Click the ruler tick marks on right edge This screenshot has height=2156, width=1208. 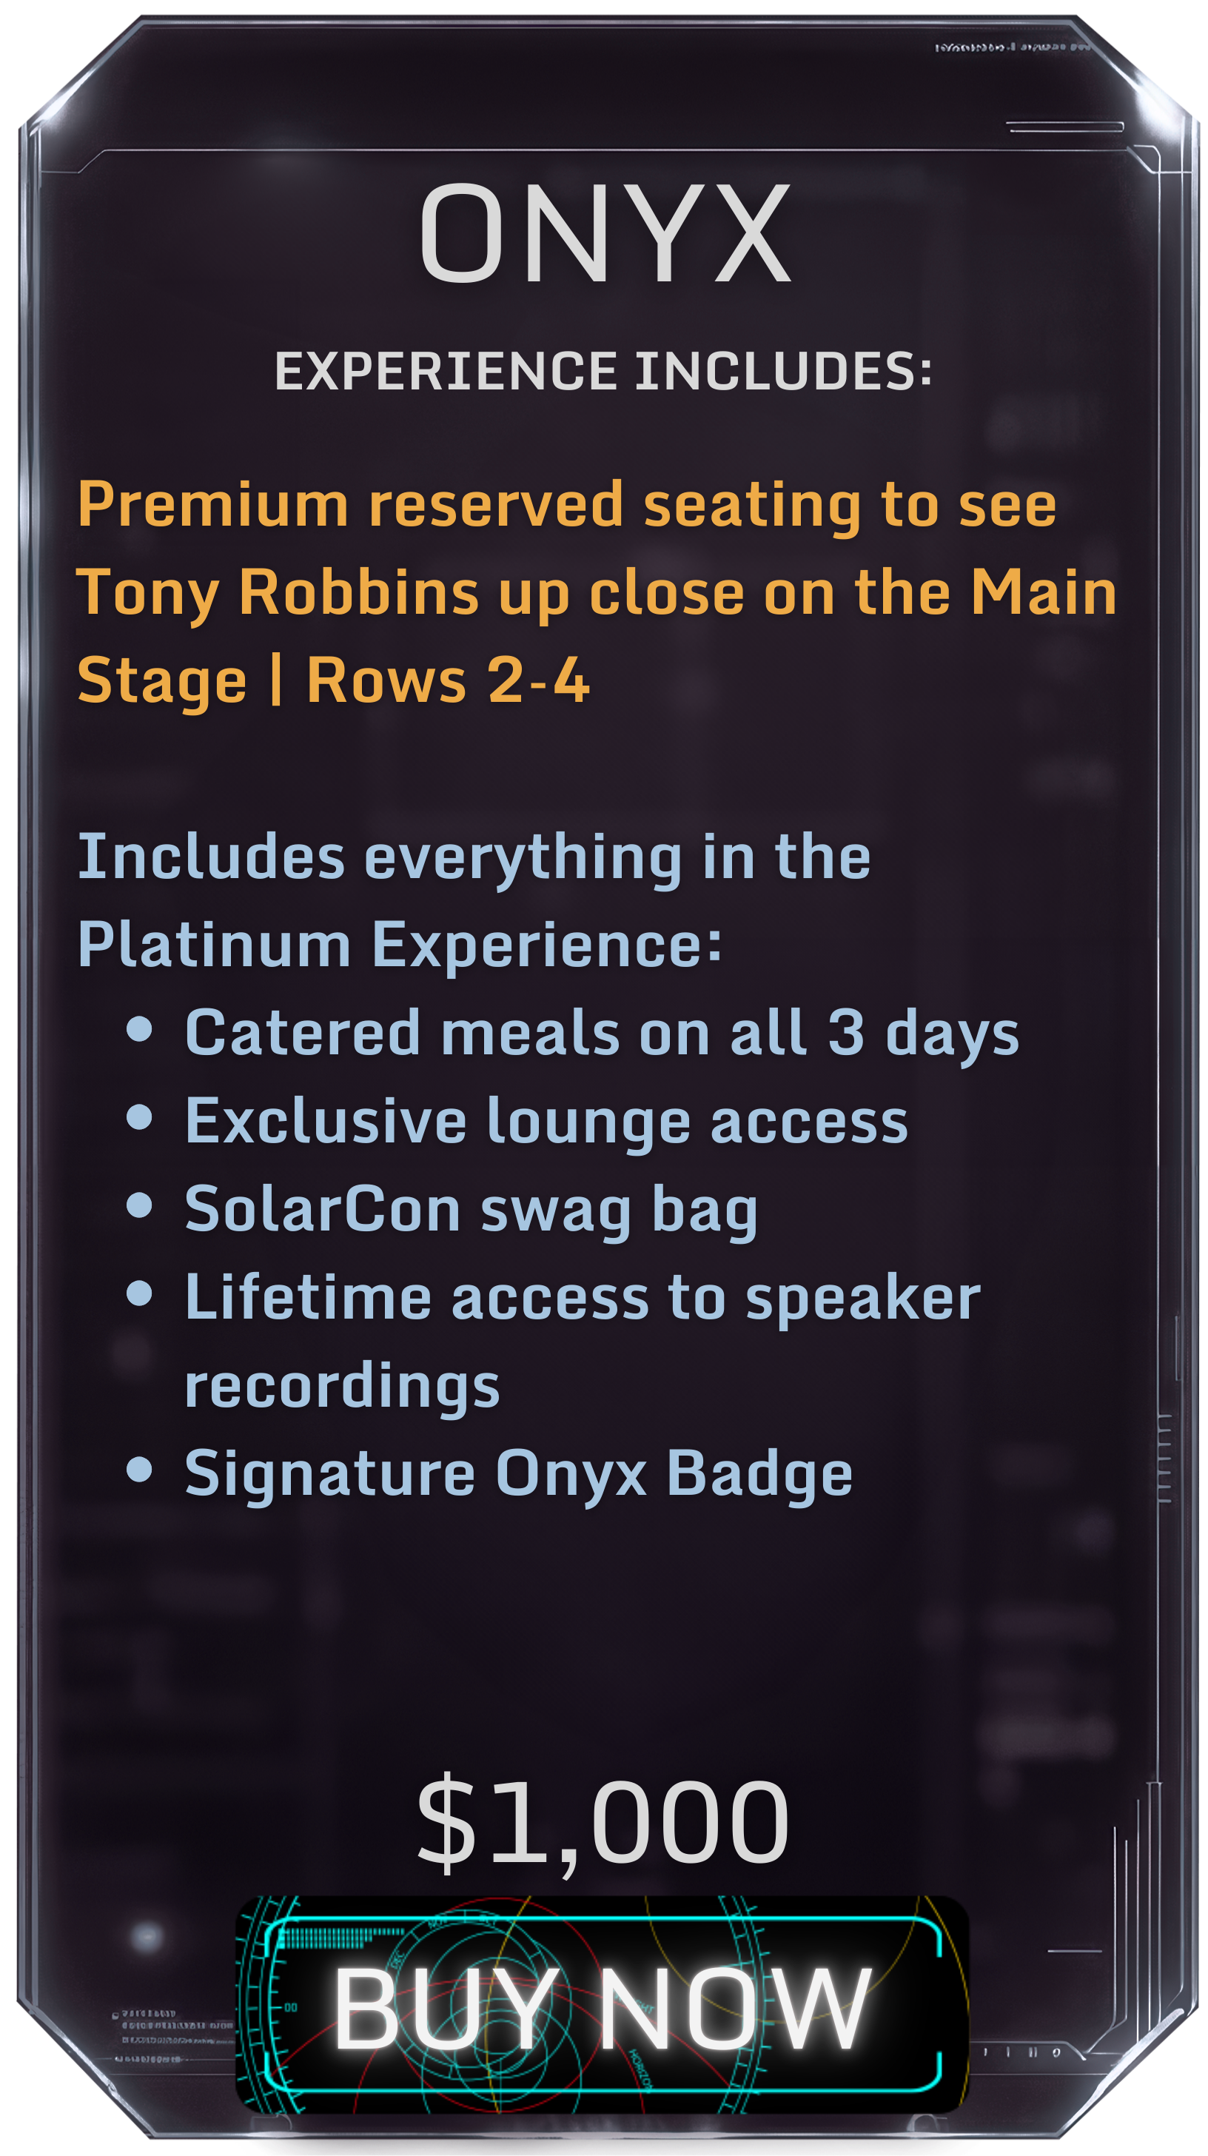[1164, 1457]
